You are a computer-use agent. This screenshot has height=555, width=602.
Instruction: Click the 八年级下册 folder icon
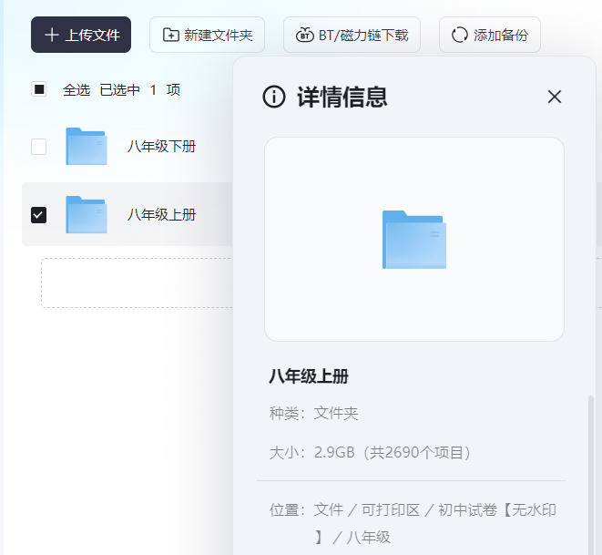pyautogui.click(x=87, y=147)
